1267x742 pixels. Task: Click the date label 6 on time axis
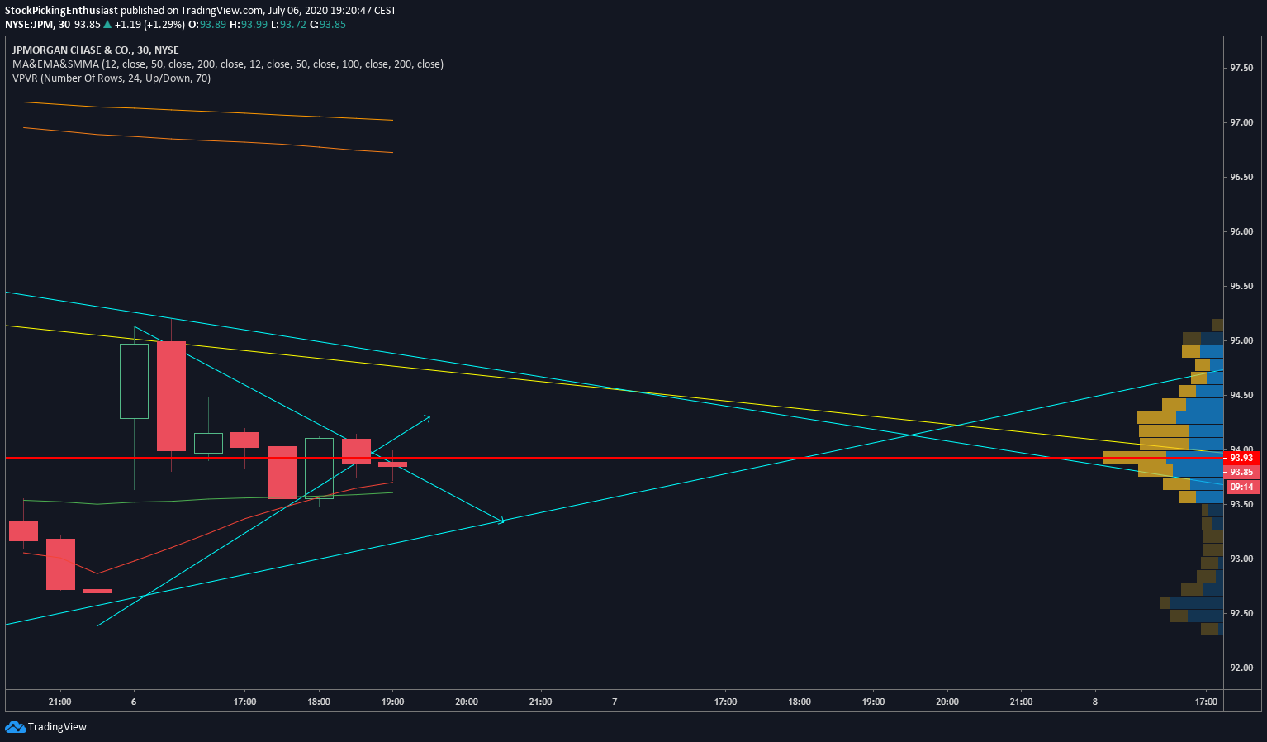(134, 702)
